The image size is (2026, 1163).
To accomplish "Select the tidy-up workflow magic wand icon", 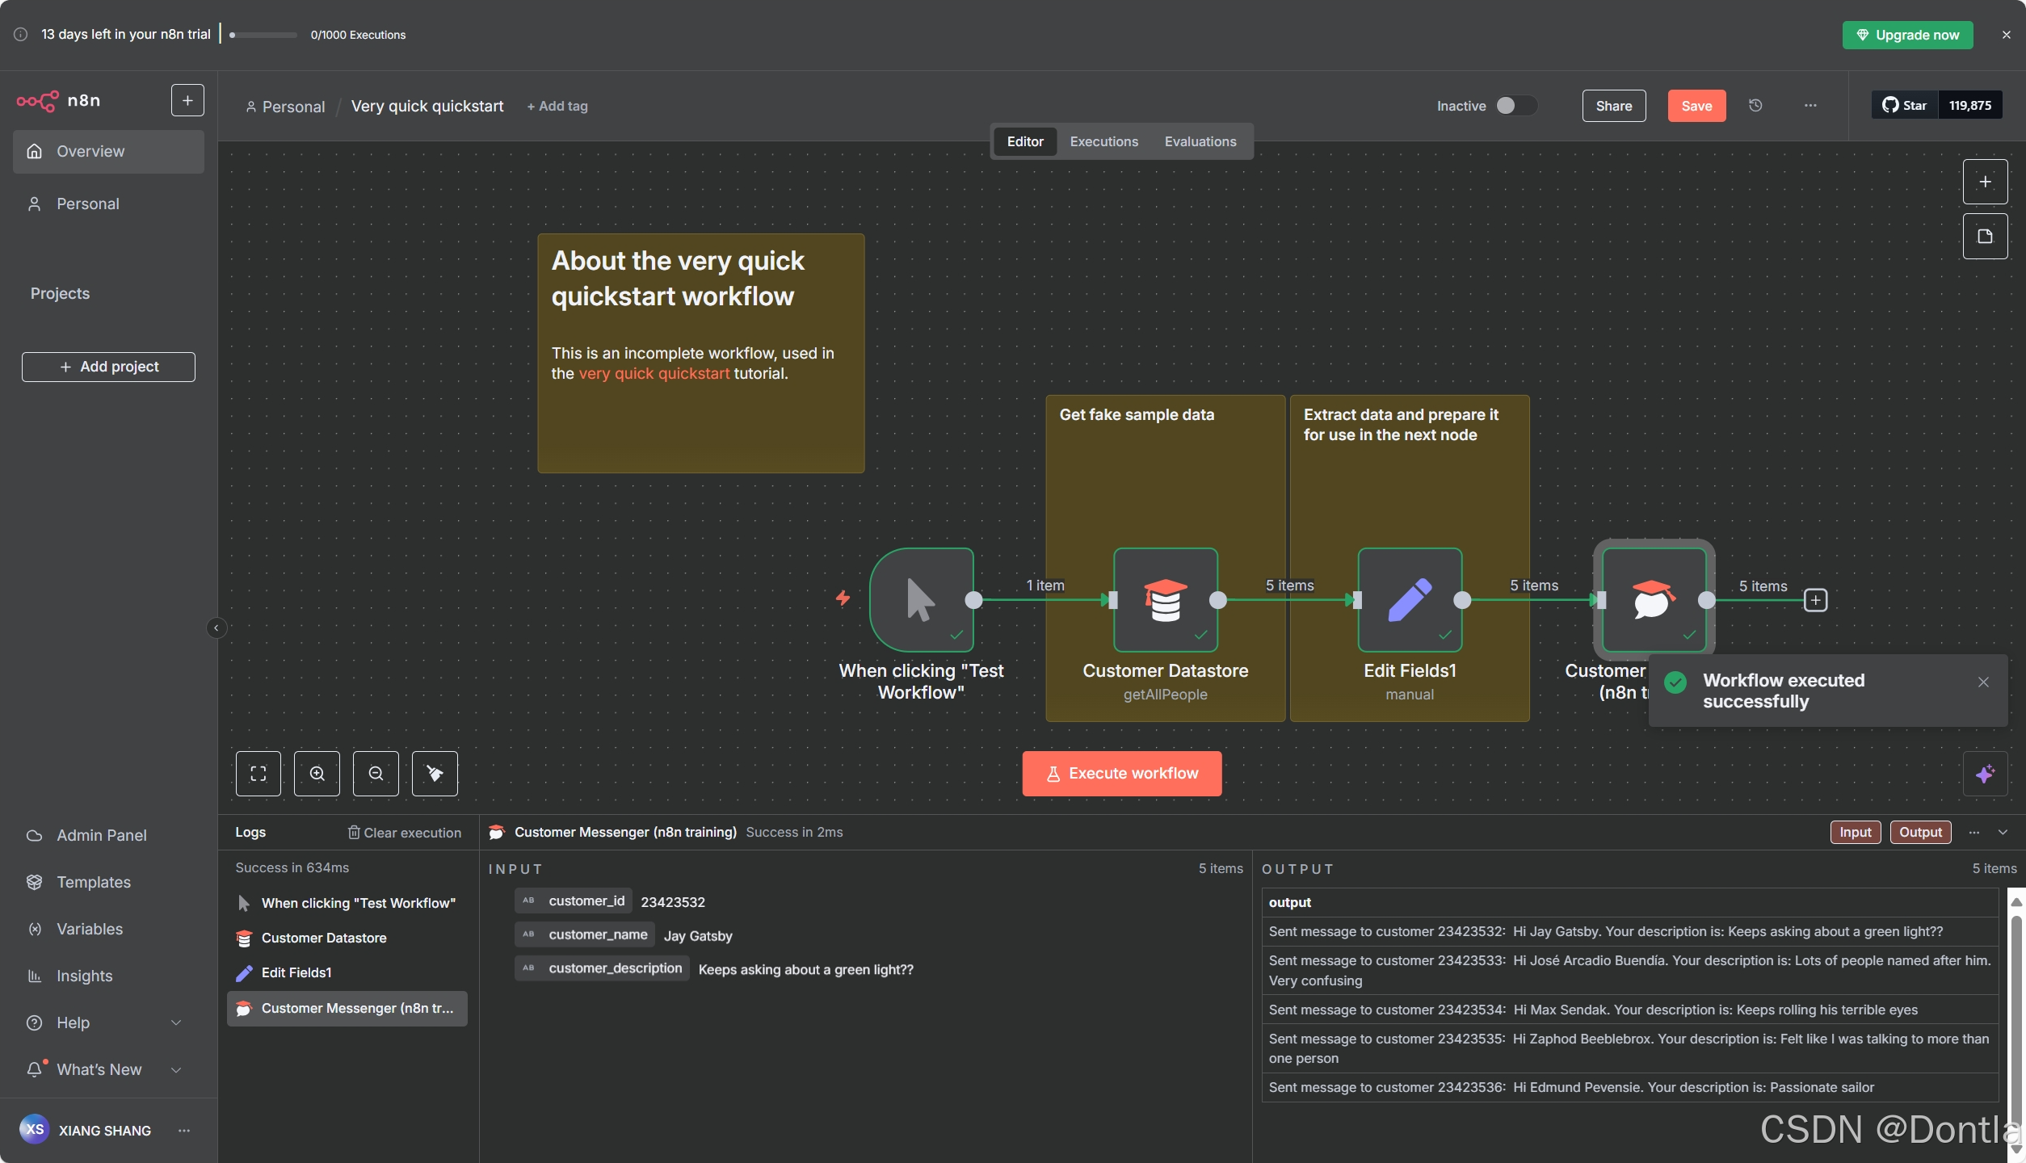I will point(435,773).
